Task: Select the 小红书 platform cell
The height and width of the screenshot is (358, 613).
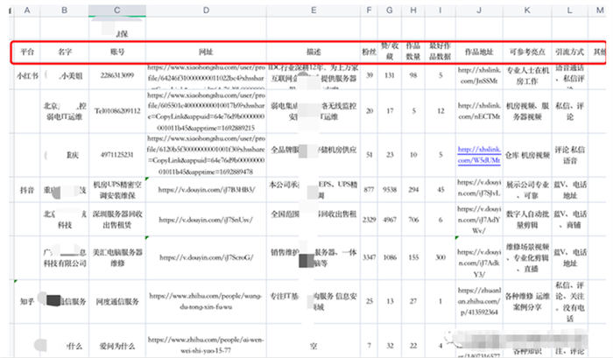Action: [x=27, y=76]
